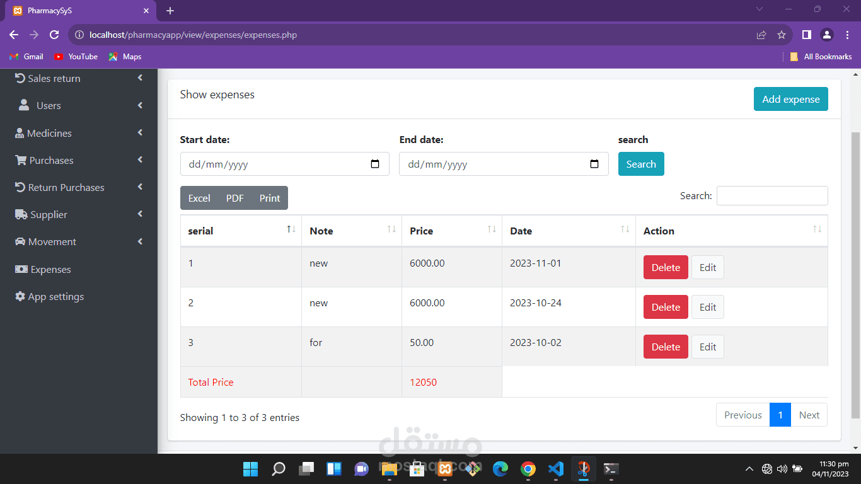861x484 pixels.
Task: Open the tab search dropdown arrow in Chrome
Action: (x=760, y=9)
